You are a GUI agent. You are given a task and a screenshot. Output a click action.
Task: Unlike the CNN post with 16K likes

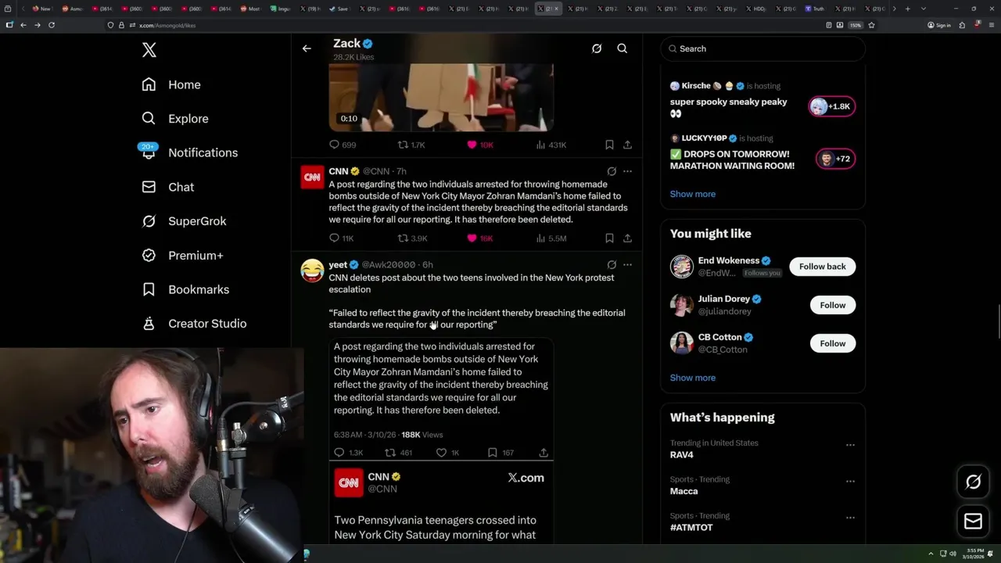480,238
